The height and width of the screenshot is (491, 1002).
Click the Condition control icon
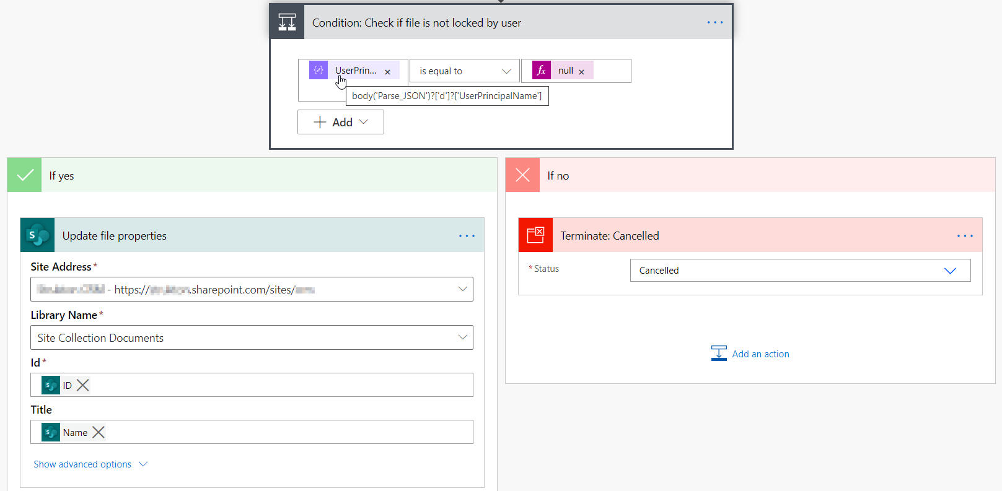pos(287,22)
